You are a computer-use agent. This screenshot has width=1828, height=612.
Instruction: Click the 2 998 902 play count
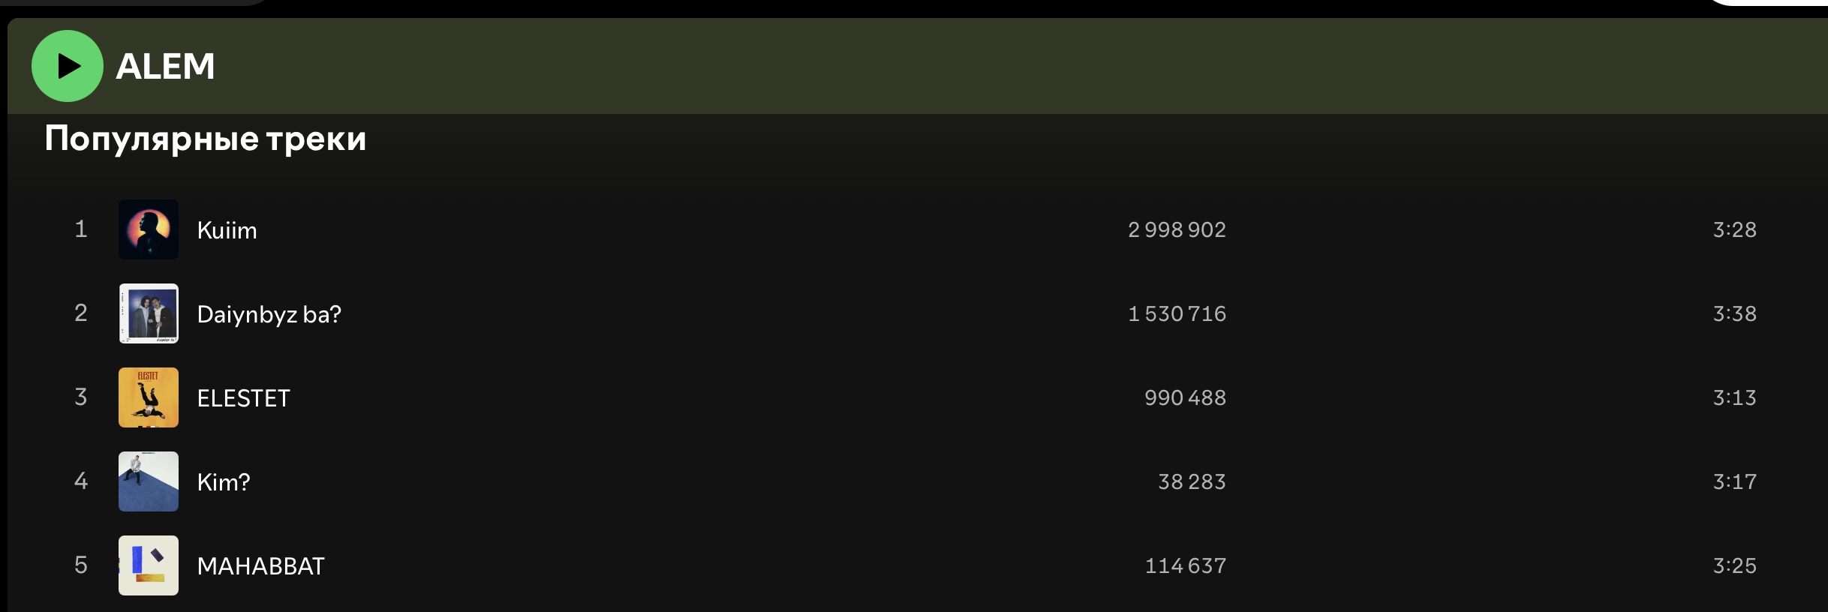[x=1177, y=229]
